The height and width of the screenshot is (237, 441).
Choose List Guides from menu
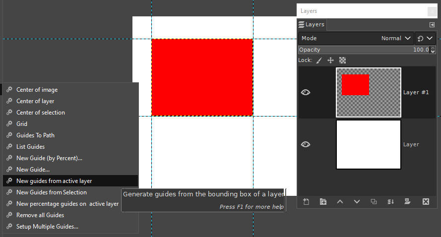70,147
